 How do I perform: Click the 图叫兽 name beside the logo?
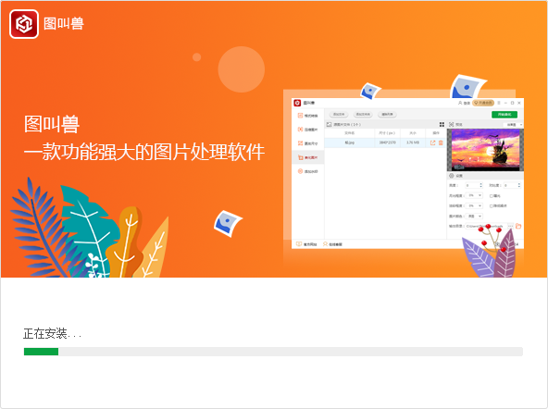tap(64, 24)
